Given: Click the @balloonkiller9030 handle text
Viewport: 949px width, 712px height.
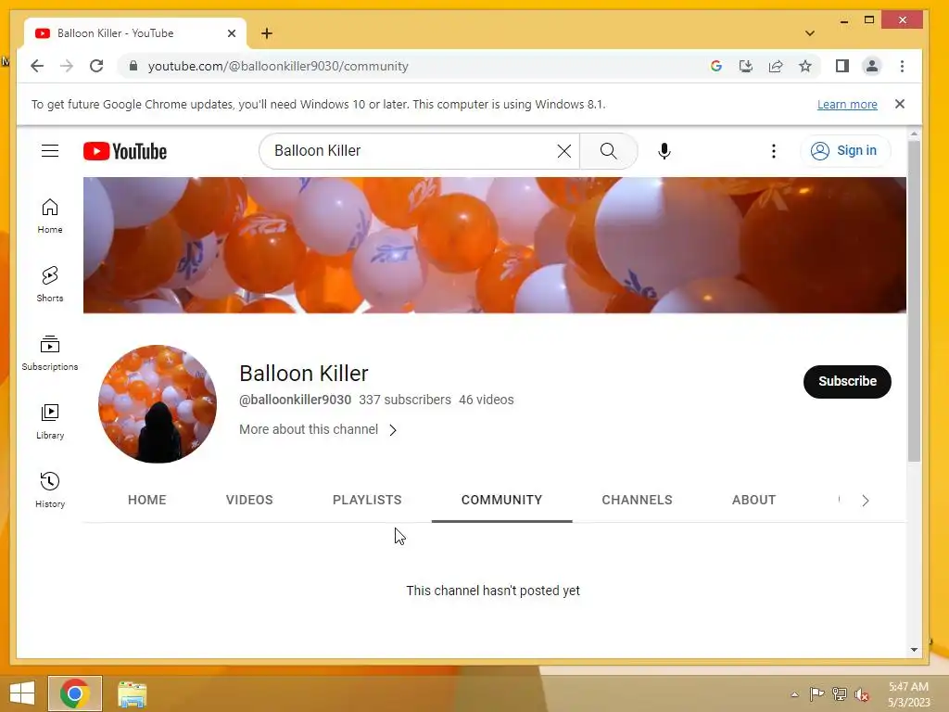Looking at the screenshot, I should tap(295, 400).
